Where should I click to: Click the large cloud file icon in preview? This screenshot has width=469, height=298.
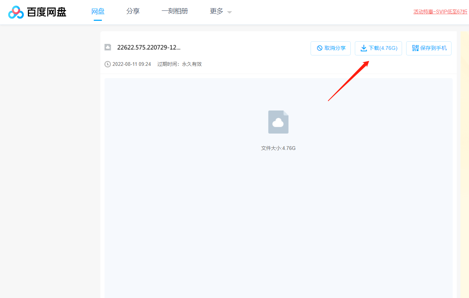click(278, 122)
